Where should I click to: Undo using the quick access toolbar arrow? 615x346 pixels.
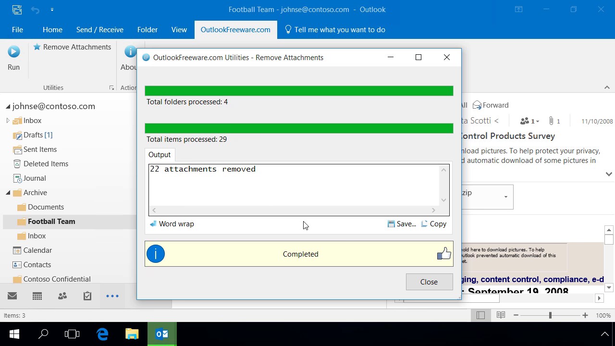(35, 10)
